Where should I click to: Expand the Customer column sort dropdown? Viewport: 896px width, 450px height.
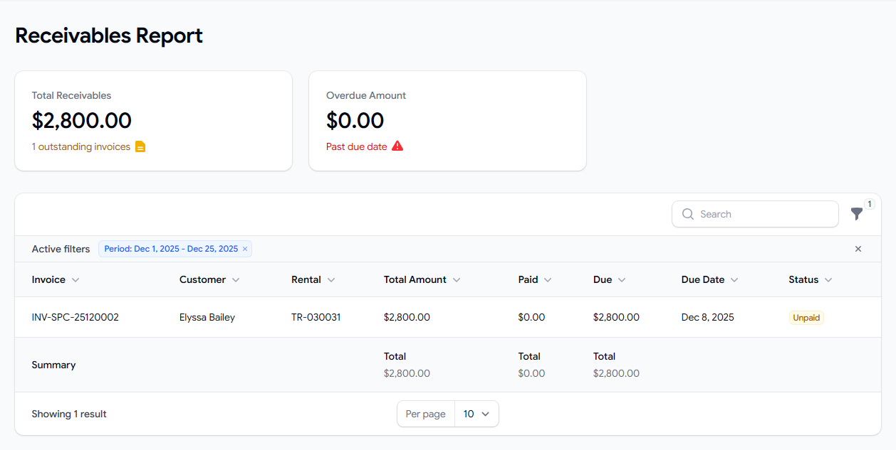pyautogui.click(x=235, y=280)
